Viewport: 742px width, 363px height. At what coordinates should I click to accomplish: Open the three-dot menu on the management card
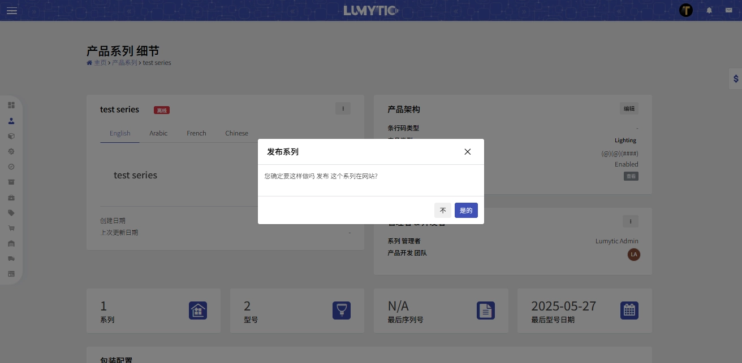(x=630, y=221)
